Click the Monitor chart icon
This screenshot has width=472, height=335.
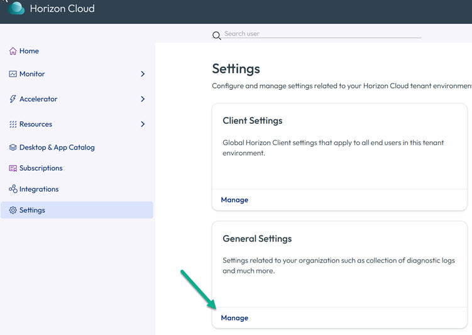click(13, 74)
